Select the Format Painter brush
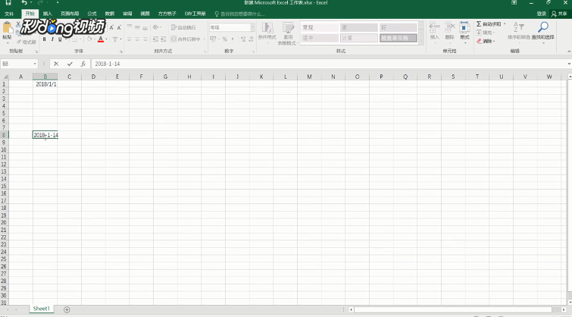This screenshot has height=317, width=572. (x=27, y=42)
